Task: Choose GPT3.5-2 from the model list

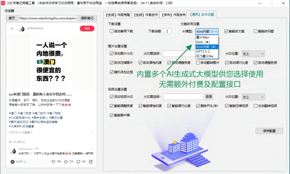Action: (x=203, y=51)
